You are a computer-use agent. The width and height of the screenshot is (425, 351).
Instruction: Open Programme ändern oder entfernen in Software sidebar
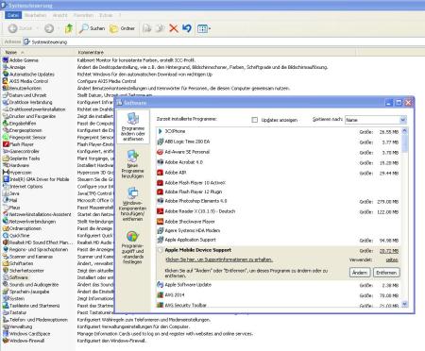(133, 126)
